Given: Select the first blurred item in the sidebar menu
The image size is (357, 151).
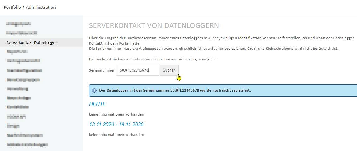Looking at the screenshot, I should point(19,24).
